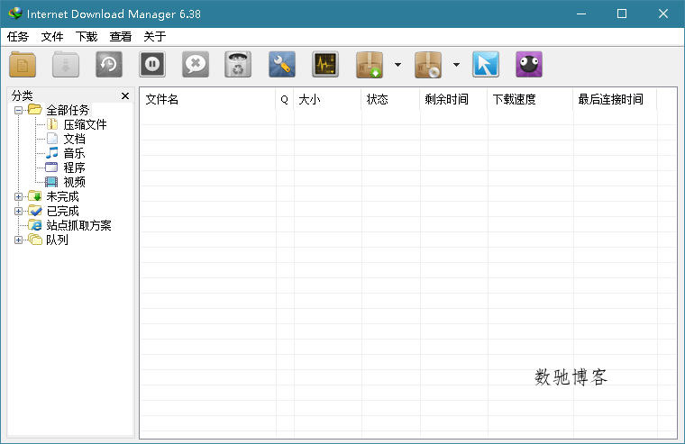Sort by 大小 column header
Screen dimensions: 685x444
(x=327, y=100)
